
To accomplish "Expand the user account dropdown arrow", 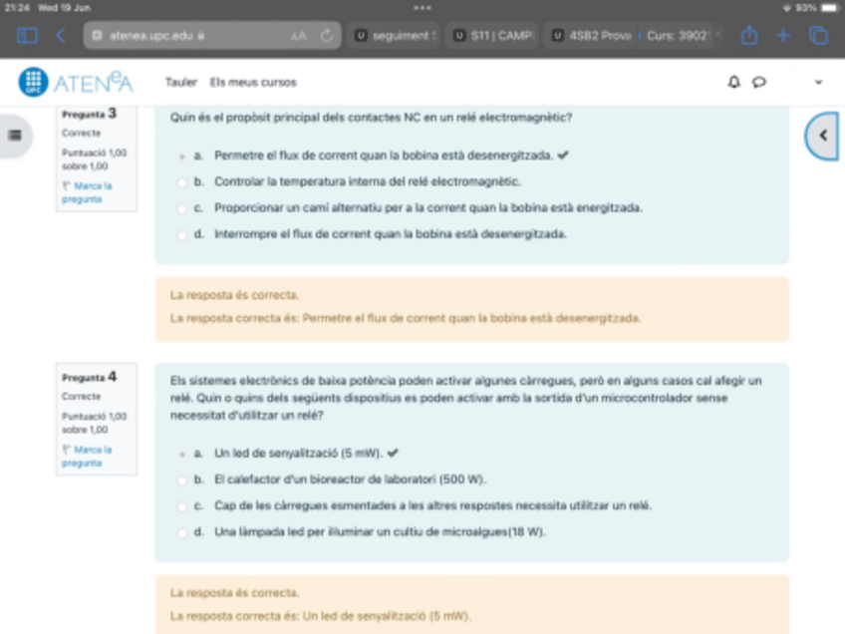I will click(818, 83).
